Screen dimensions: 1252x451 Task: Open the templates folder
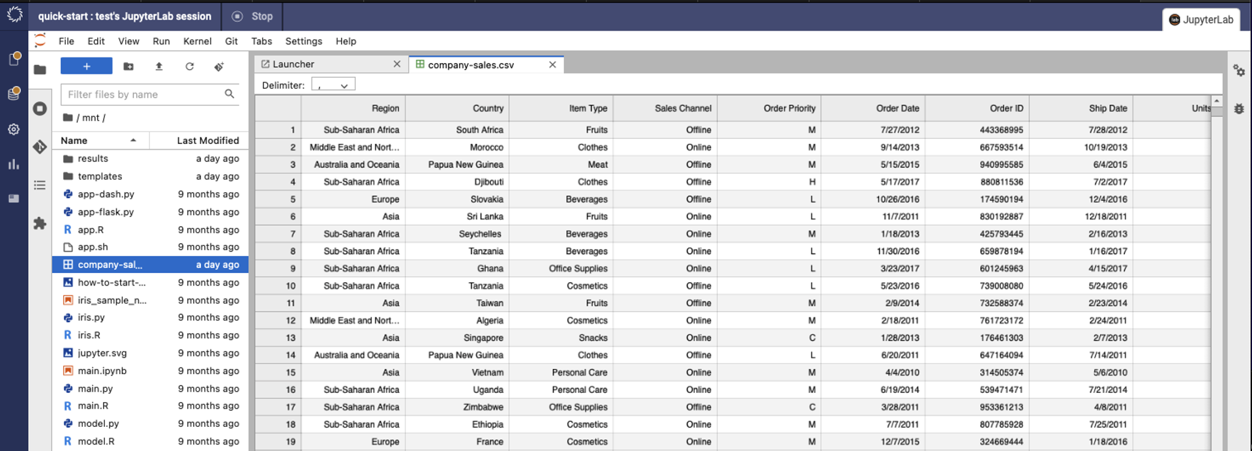(150, 176)
